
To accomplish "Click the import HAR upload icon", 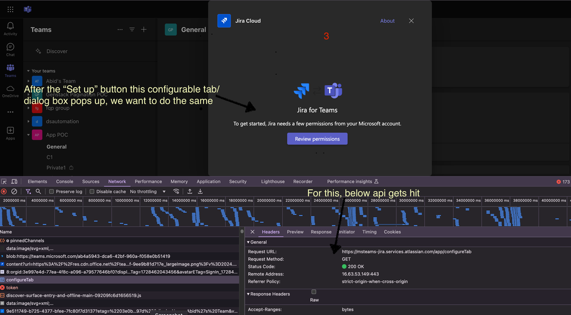I will (190, 192).
